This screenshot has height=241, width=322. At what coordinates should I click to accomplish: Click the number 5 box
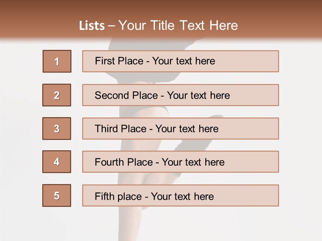(57, 195)
